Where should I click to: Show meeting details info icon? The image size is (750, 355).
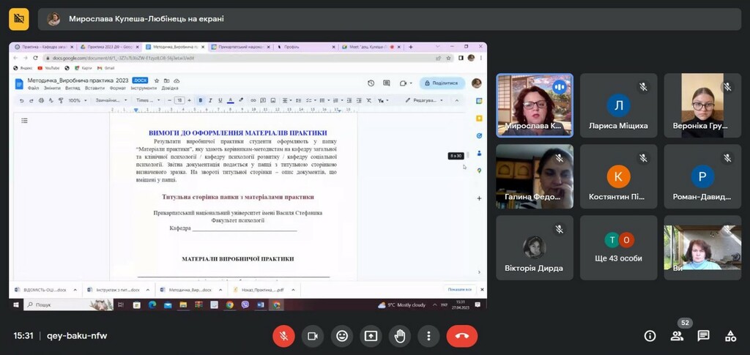[x=650, y=336]
